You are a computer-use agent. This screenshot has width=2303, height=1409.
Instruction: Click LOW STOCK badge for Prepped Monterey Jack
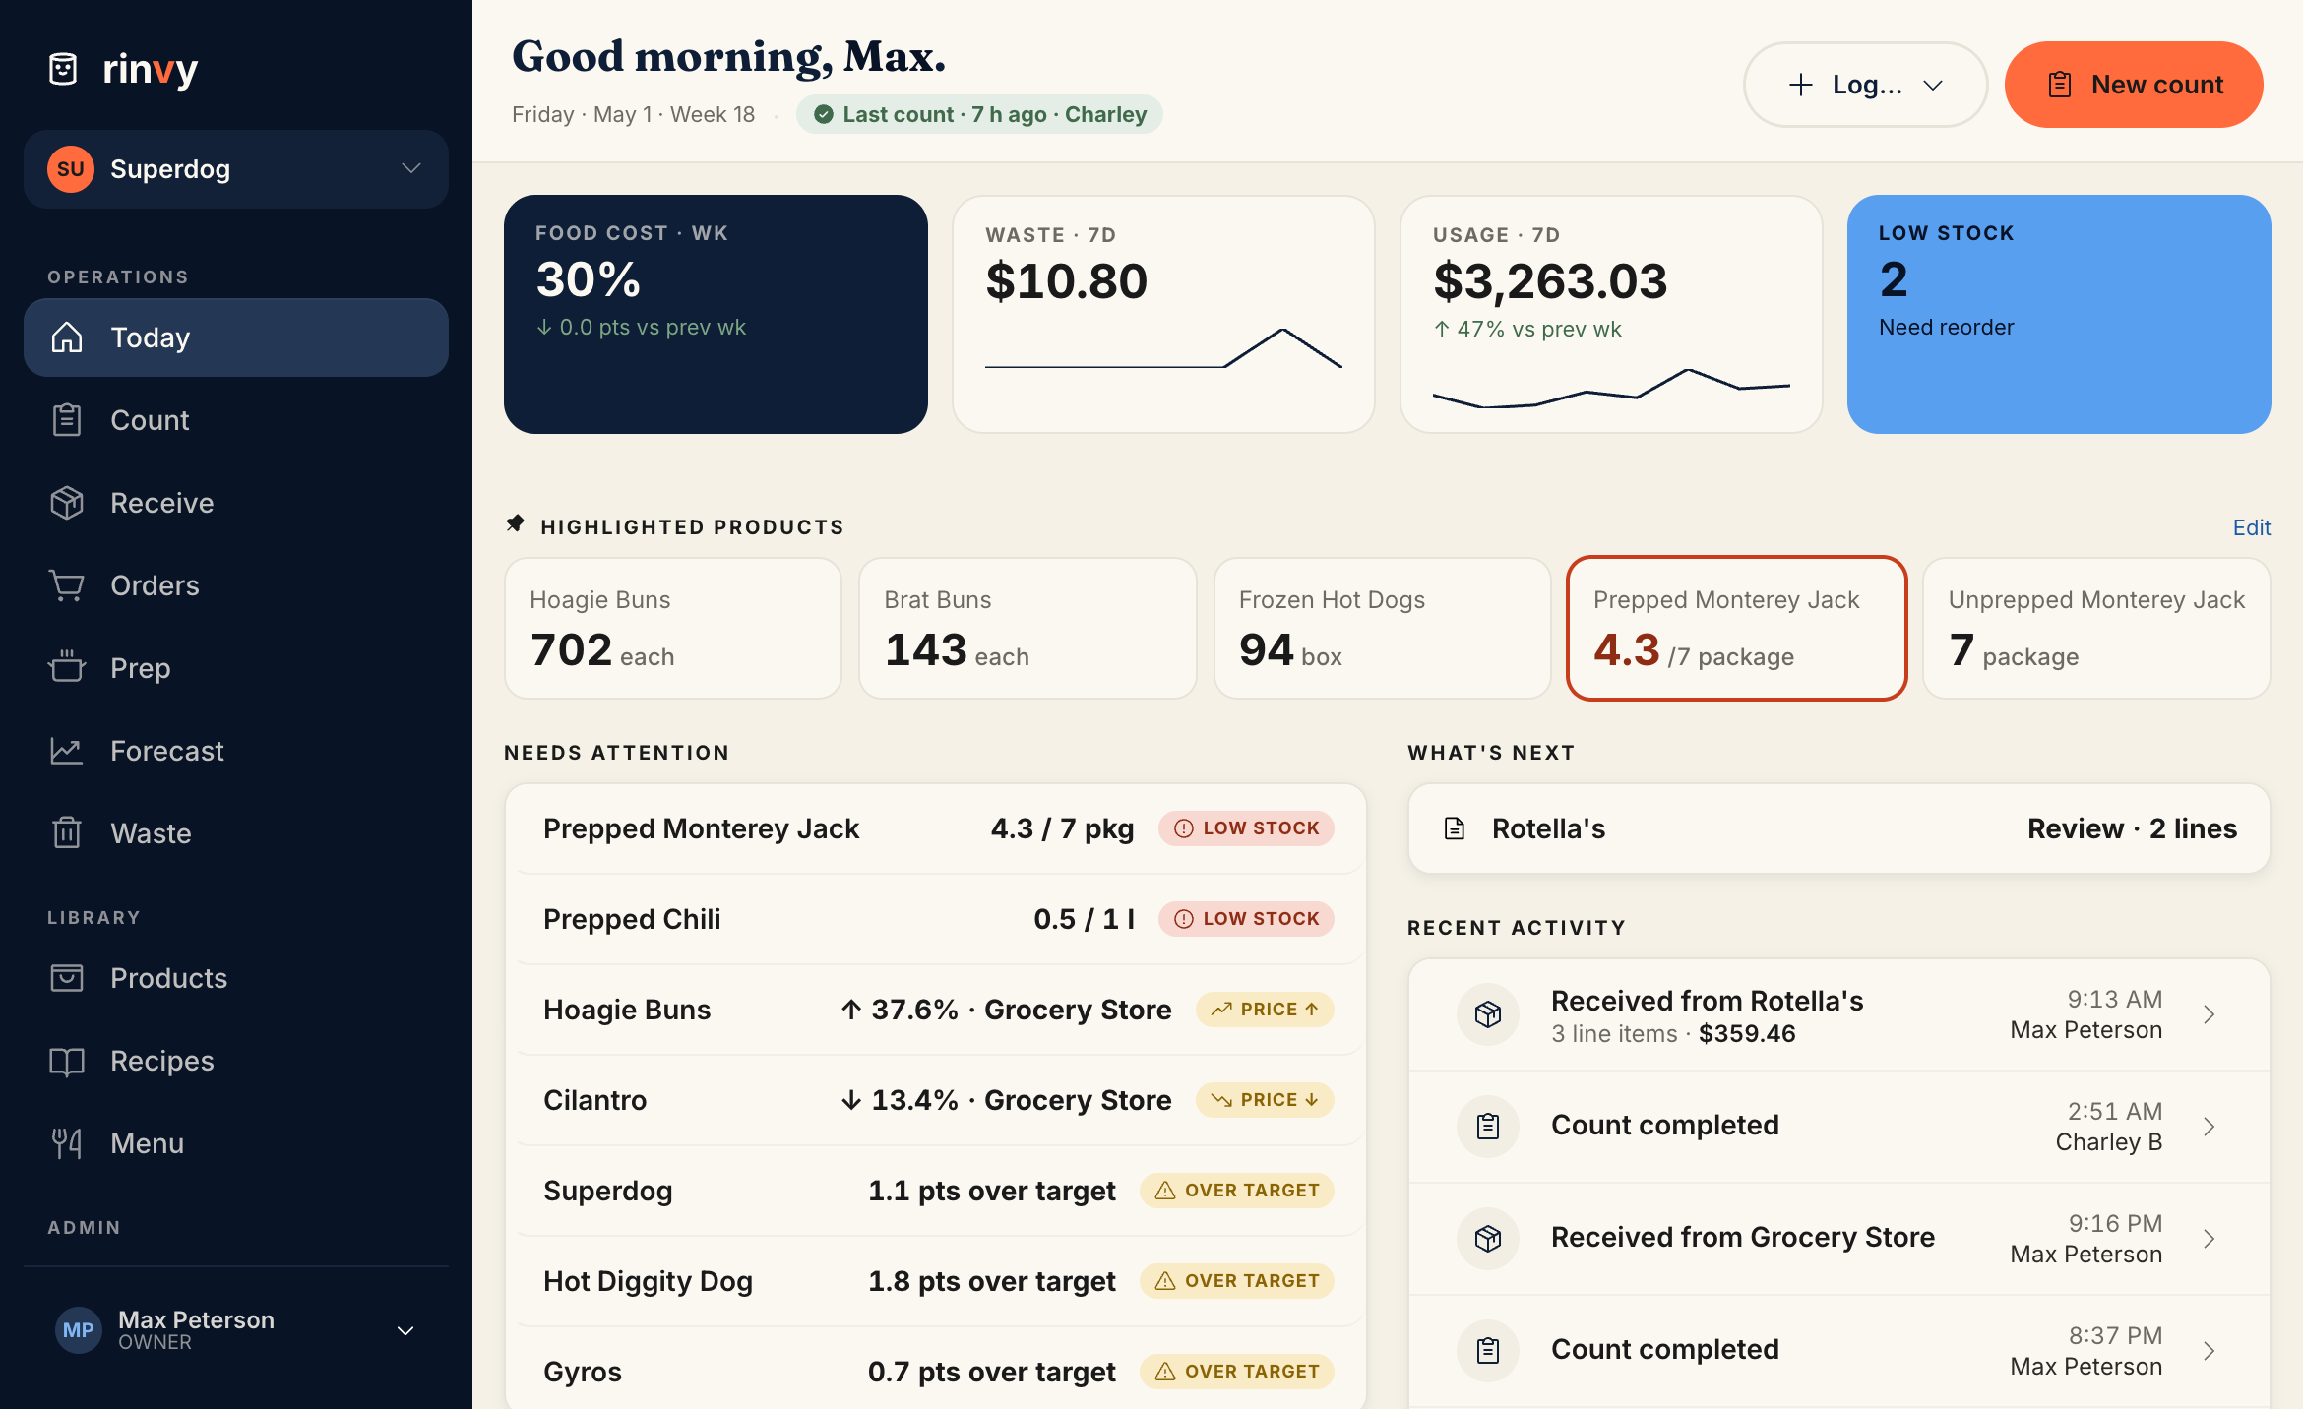(1246, 828)
